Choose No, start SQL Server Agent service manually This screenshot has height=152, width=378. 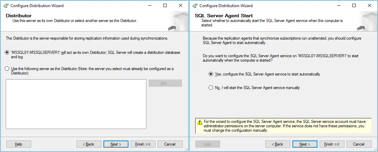(x=211, y=88)
